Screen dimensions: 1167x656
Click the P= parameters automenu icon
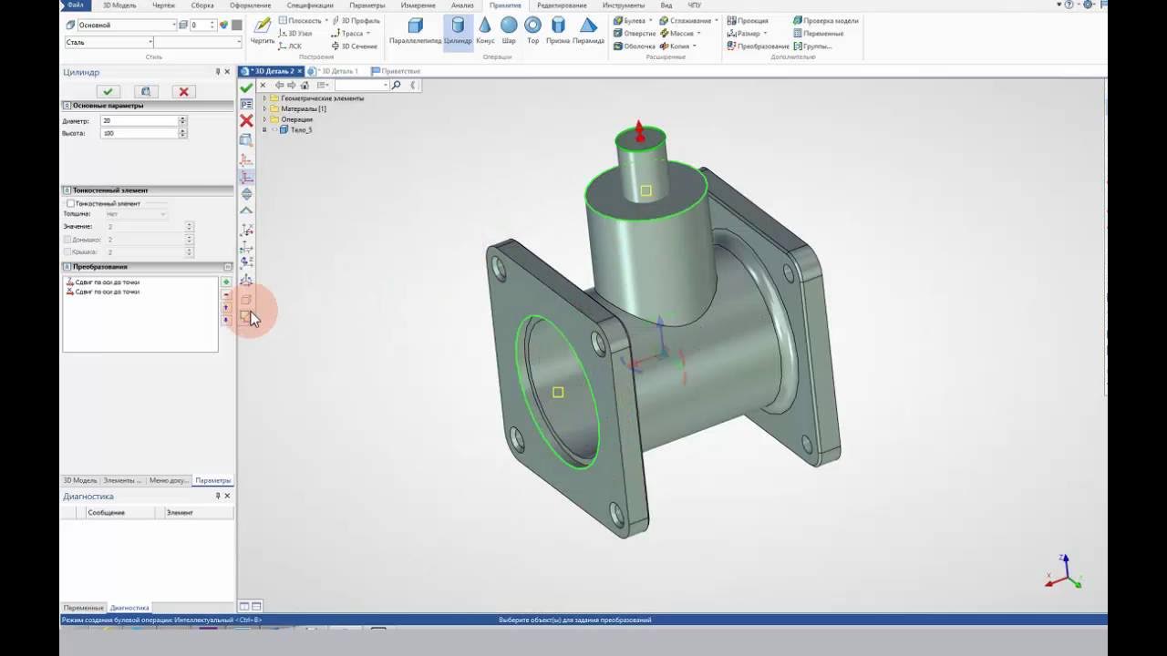246,104
